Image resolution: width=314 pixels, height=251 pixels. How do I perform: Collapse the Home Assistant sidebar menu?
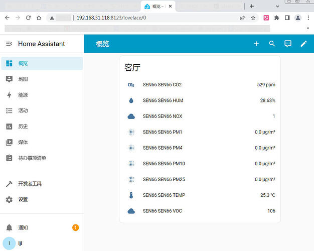click(9, 44)
